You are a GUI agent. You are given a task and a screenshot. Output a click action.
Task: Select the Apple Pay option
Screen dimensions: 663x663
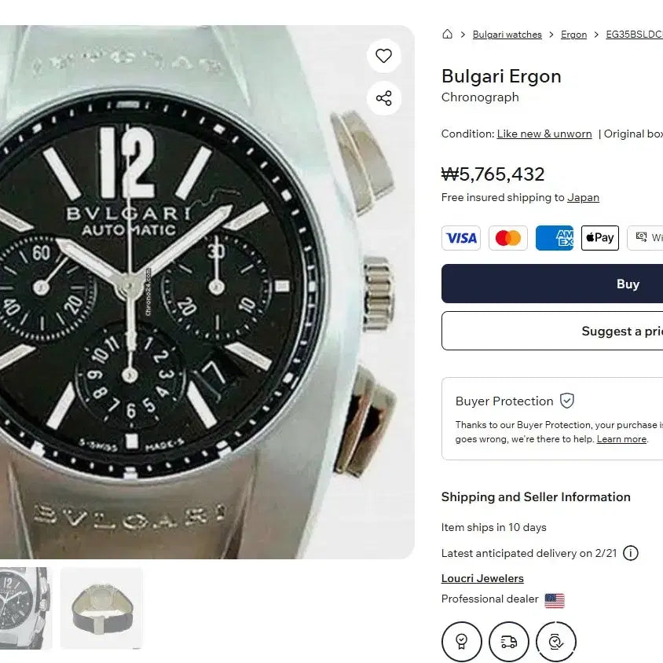pos(599,238)
